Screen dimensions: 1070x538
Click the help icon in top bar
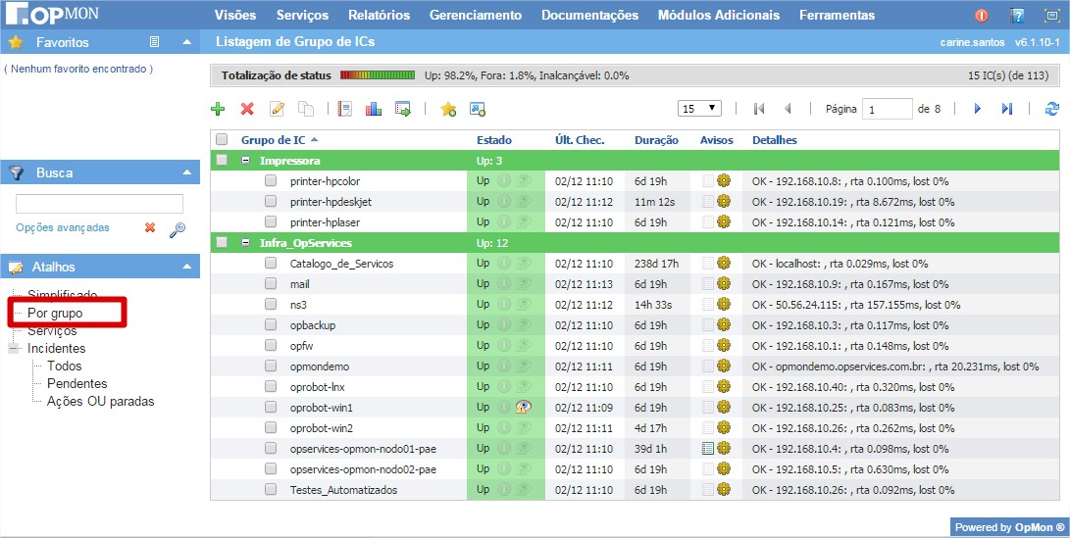point(1017,15)
